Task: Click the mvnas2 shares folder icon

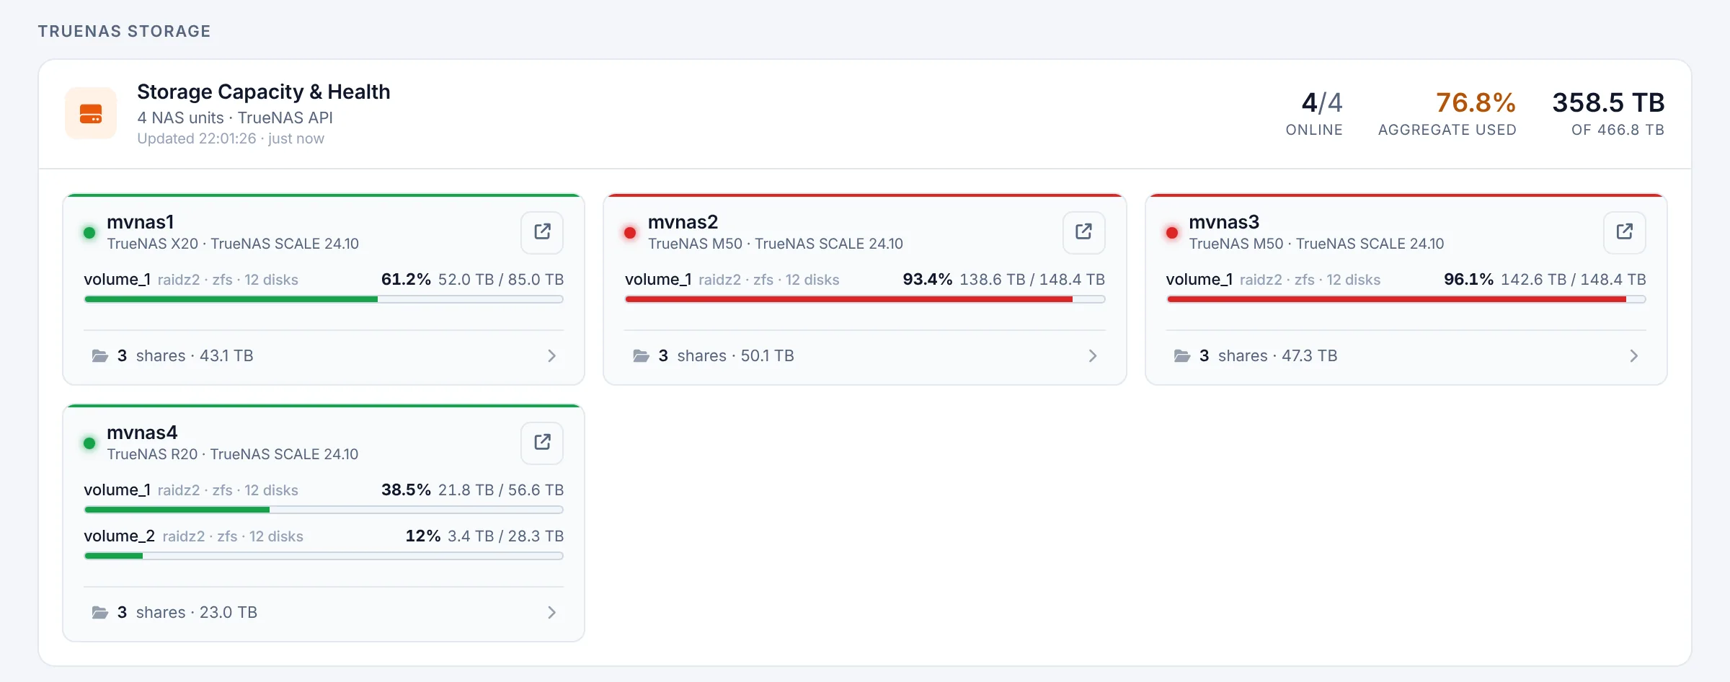Action: coord(641,355)
